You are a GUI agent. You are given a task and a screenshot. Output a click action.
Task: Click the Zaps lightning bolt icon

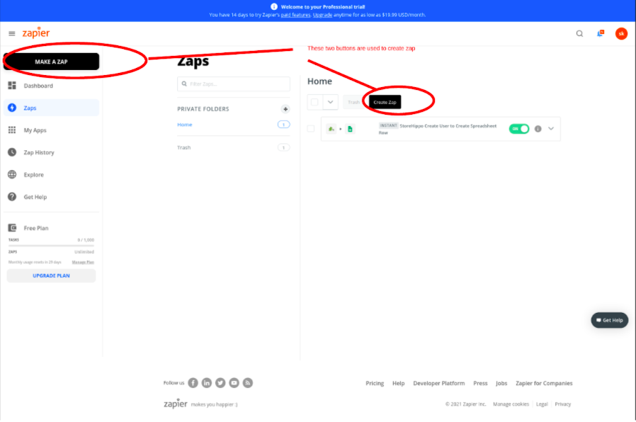12,108
